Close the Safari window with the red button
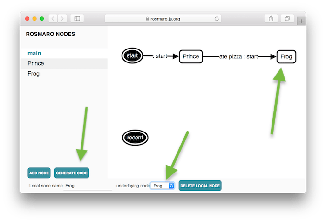Screen dimensions: 326x222 (27, 19)
